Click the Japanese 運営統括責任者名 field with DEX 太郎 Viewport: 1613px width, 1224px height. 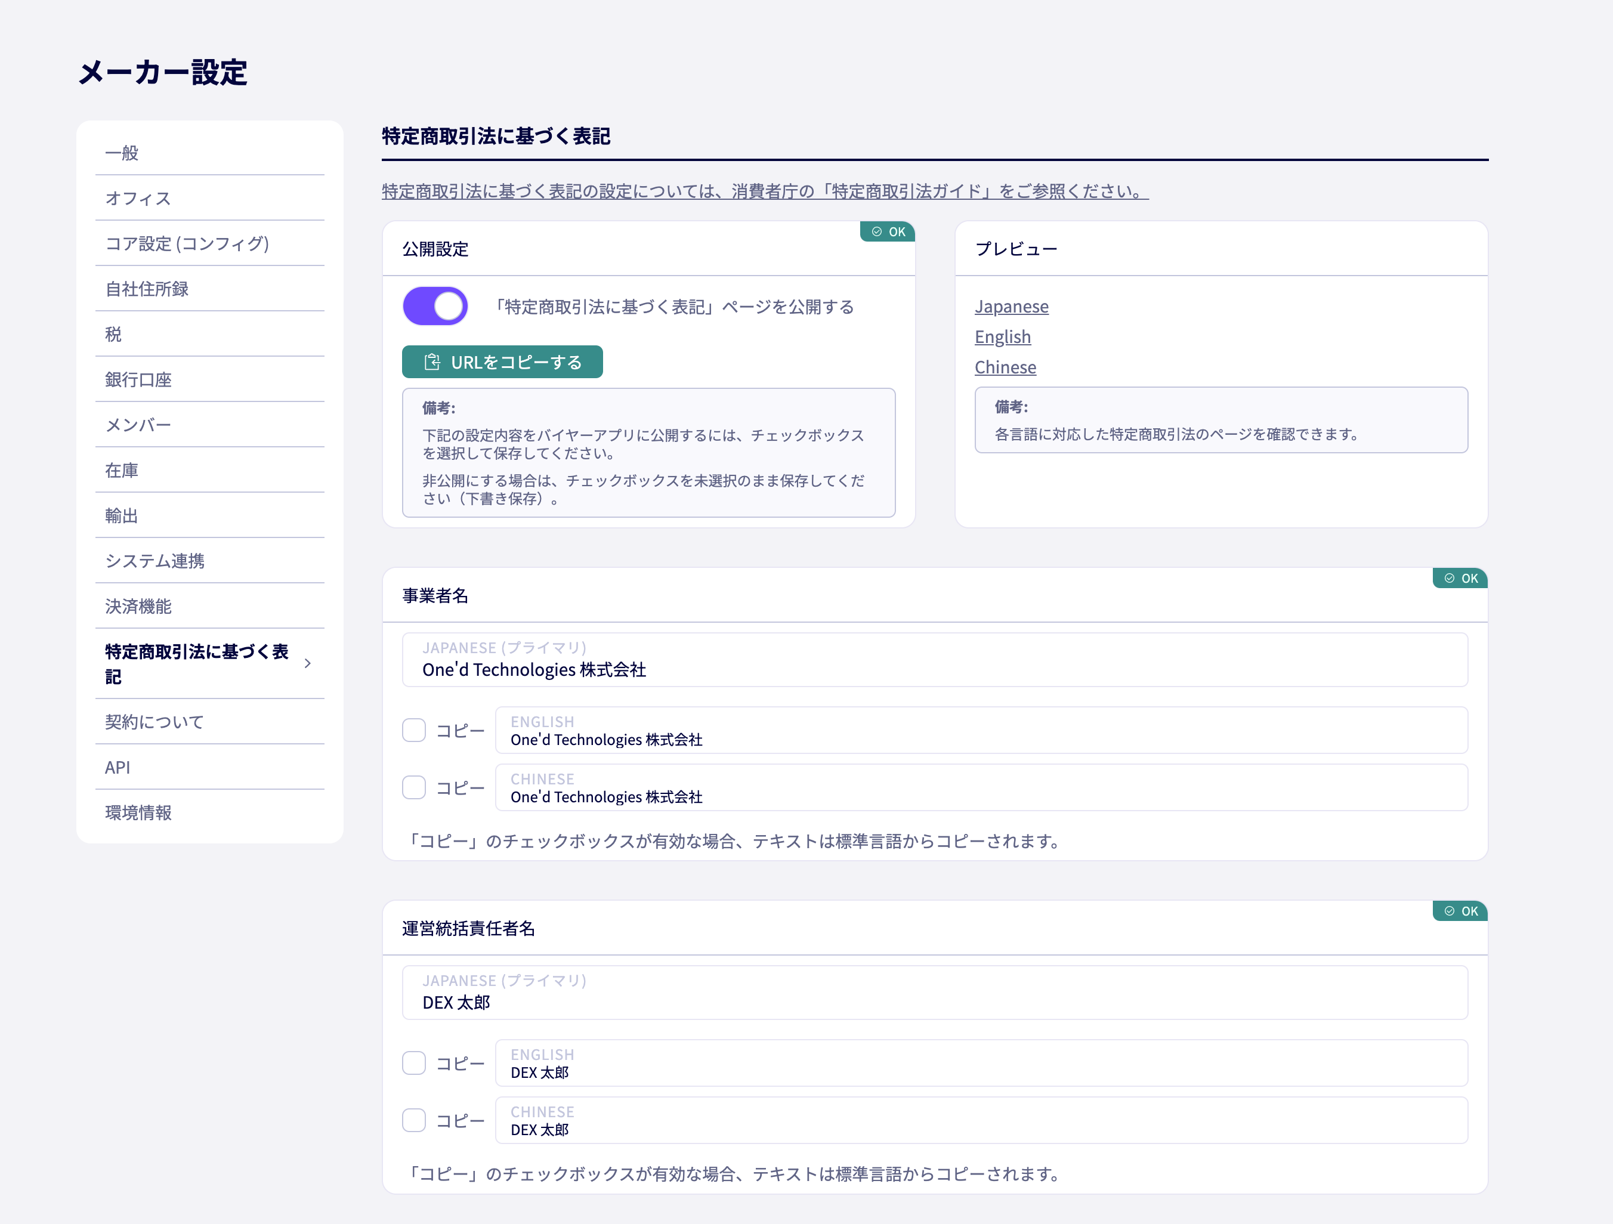(x=935, y=993)
